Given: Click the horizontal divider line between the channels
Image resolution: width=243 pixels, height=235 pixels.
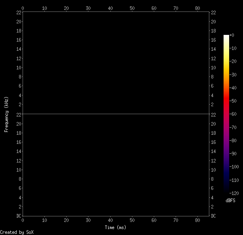Looking at the screenshot, I should tap(116, 114).
